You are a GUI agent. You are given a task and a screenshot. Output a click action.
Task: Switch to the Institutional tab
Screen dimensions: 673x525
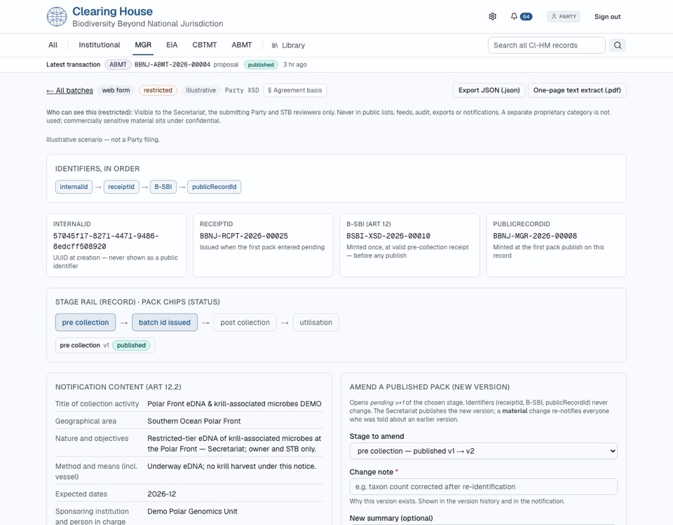click(x=99, y=45)
